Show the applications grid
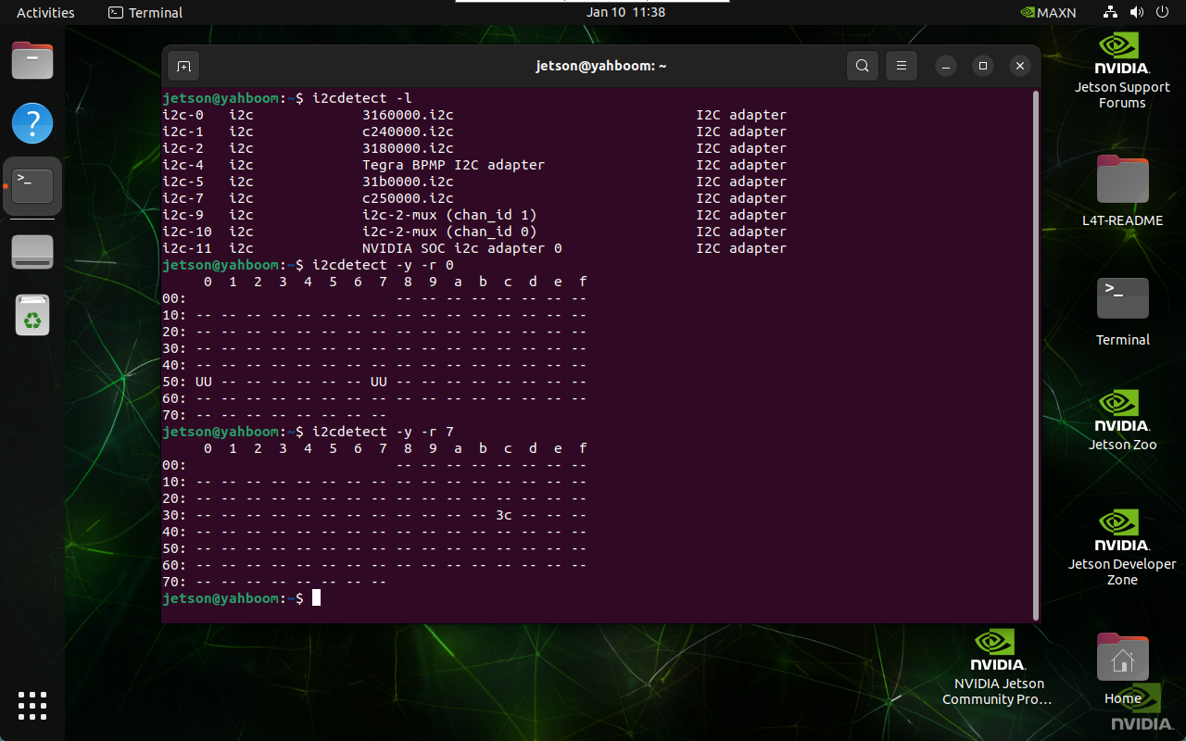Viewport: 1186px width, 741px height. click(32, 705)
